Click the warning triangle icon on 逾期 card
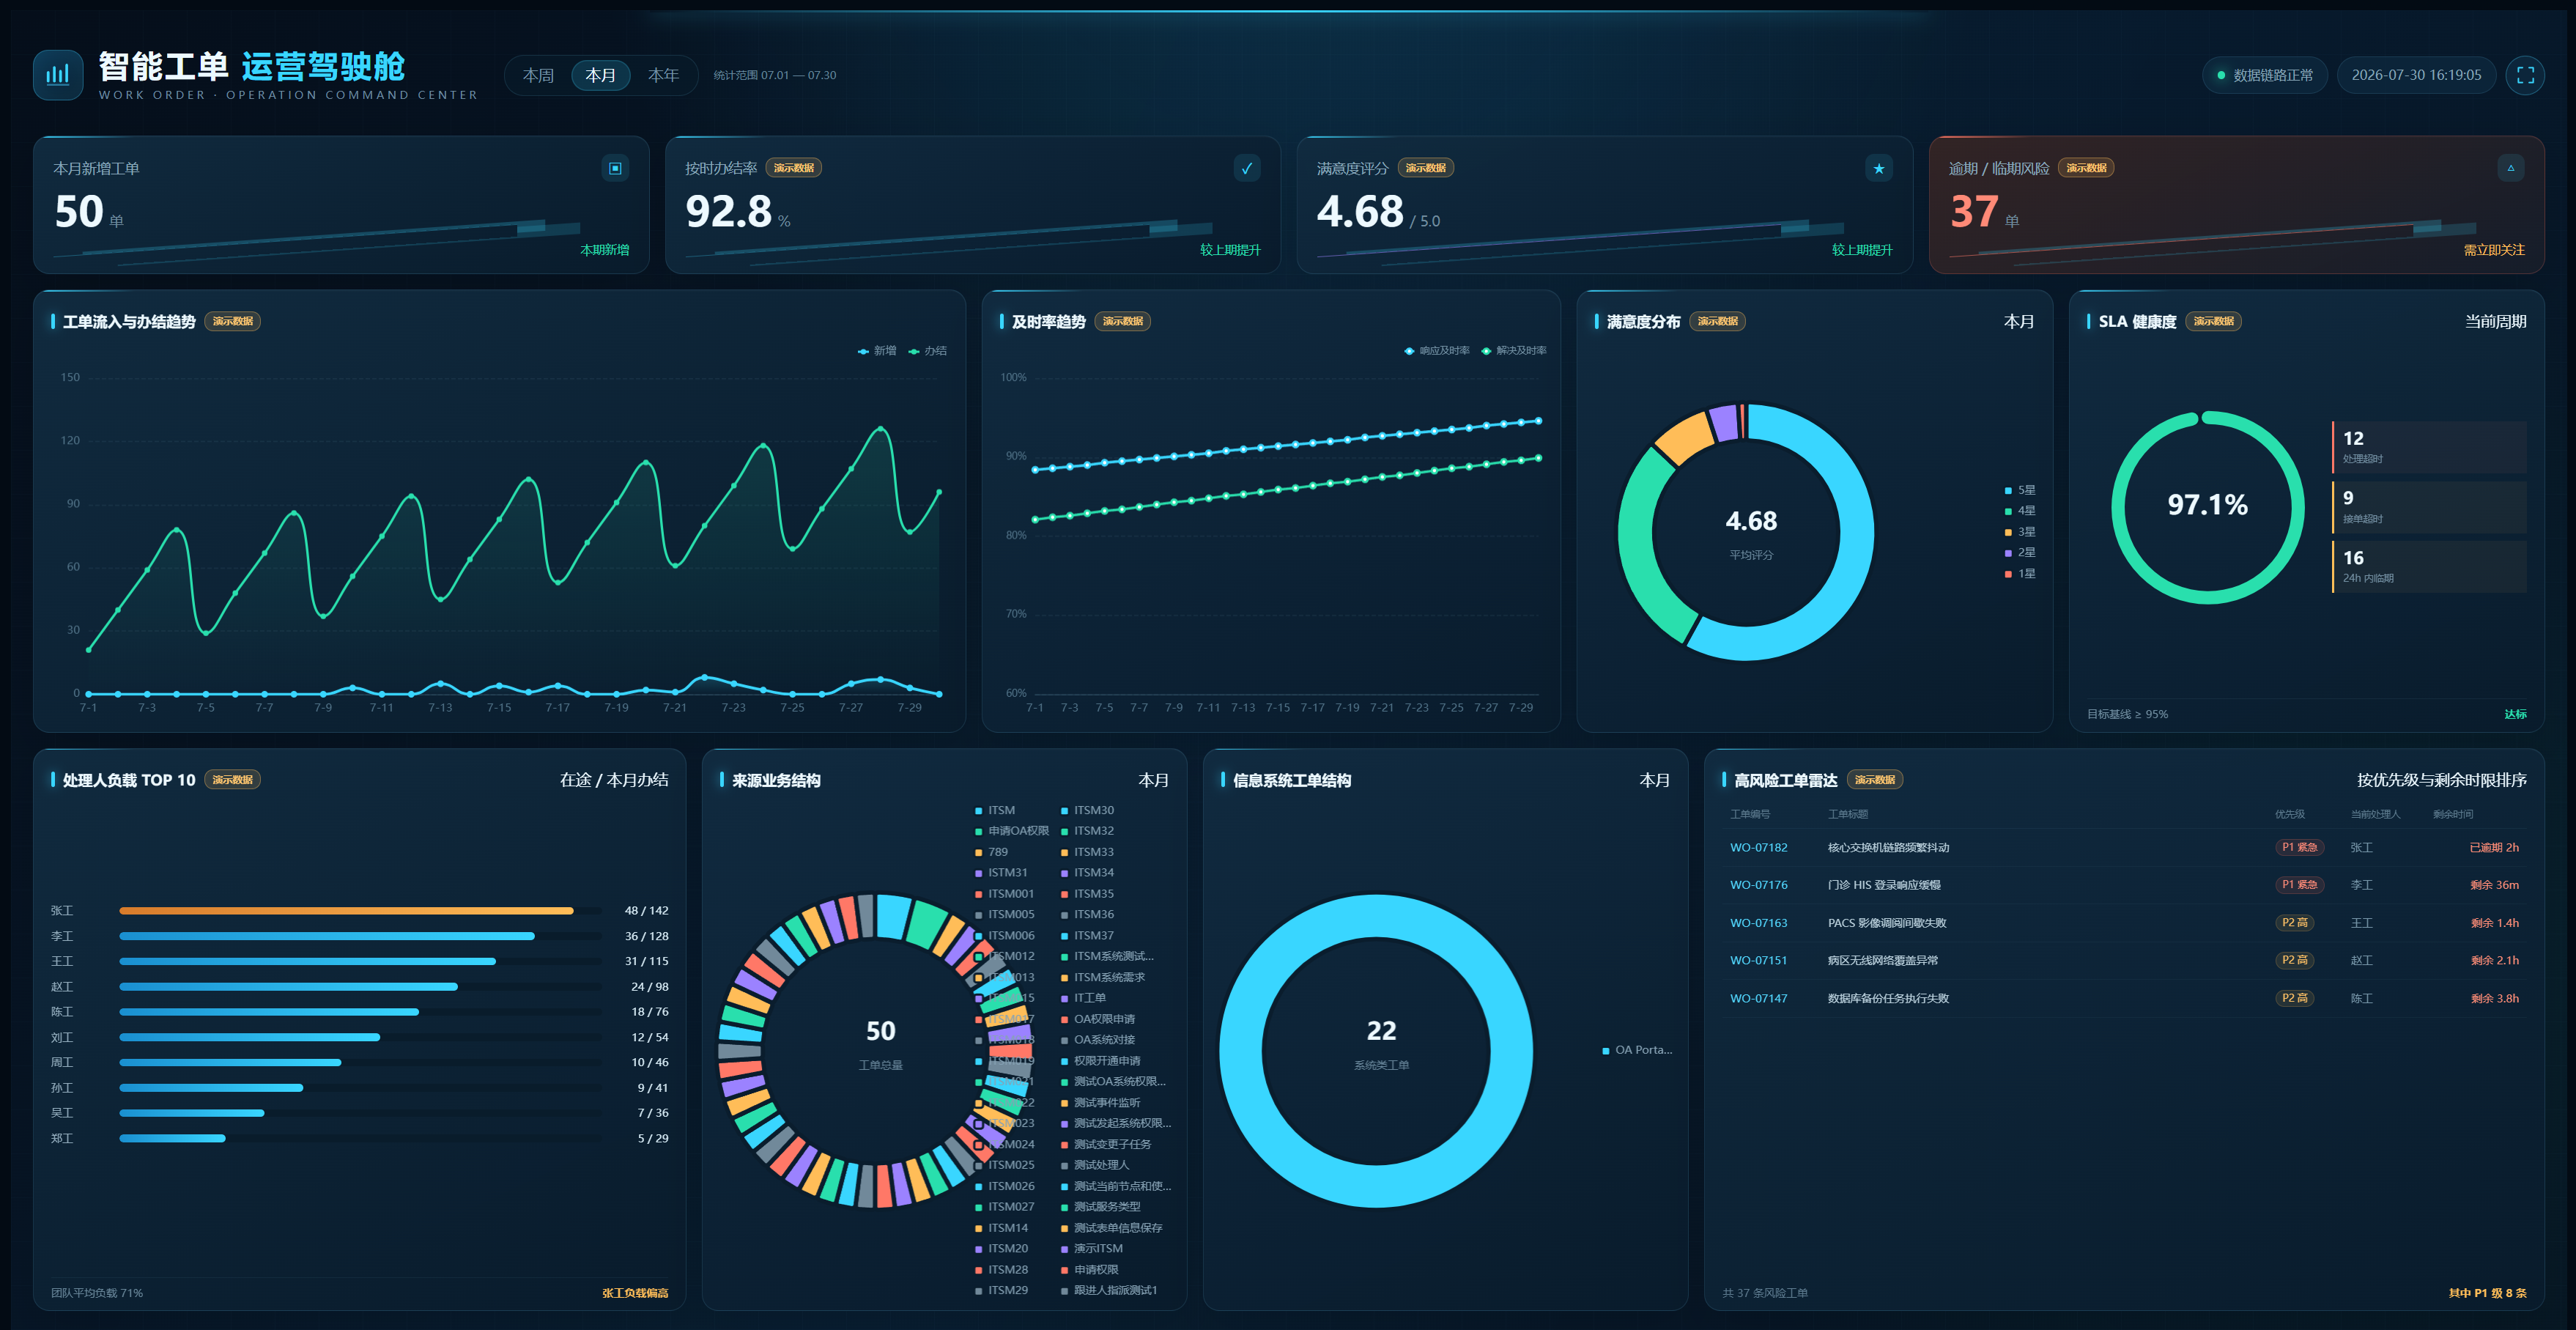Screen dimensions: 2576x1330 coord(2510,168)
